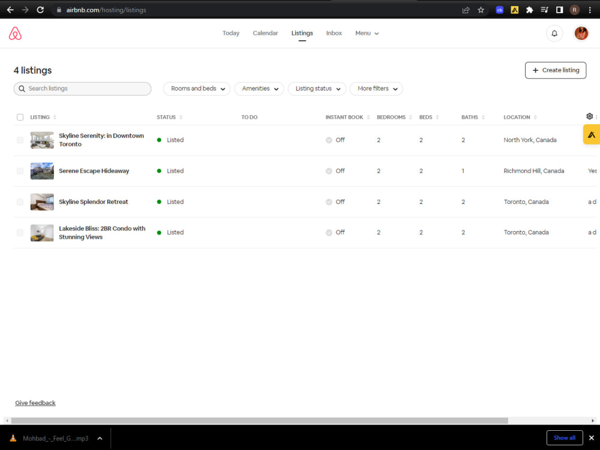This screenshot has height=450, width=600.
Task: Check the Skyline Splendor Retreat checkbox
Action: pos(20,202)
